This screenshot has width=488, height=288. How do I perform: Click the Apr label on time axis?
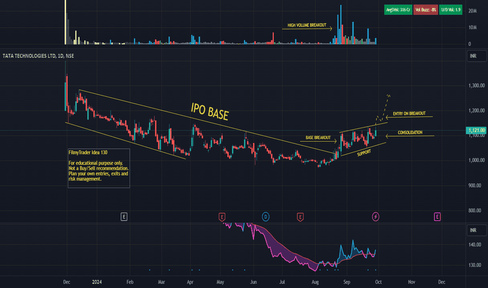point(190,282)
